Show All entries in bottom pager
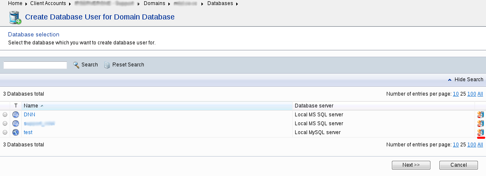 (480, 144)
